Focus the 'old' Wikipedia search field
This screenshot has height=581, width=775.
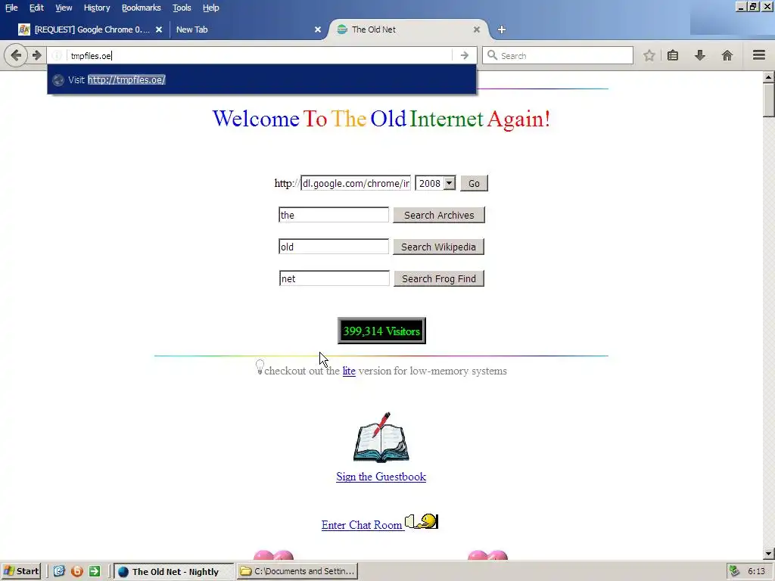tap(334, 247)
